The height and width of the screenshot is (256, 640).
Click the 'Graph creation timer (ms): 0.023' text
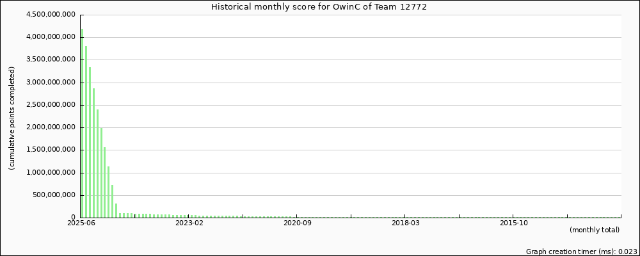pos(582,252)
